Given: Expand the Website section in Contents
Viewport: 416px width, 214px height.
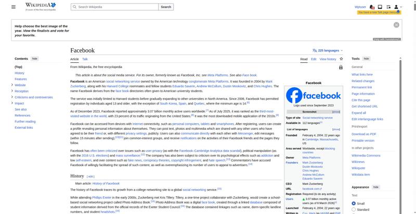Looking at the screenshot, I should [12, 85].
